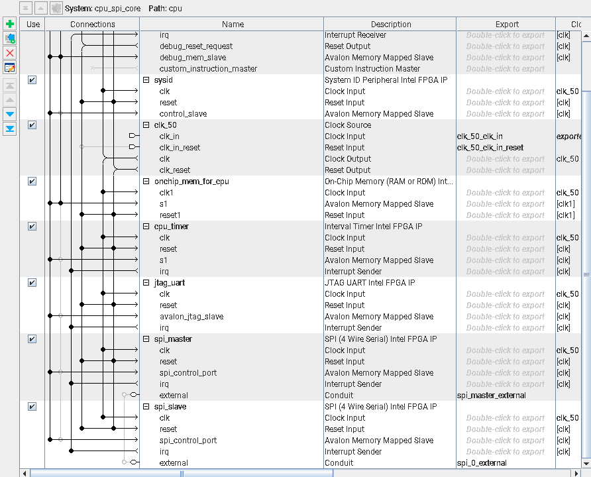Toggle the Use checkbox for sysid

tap(32, 80)
